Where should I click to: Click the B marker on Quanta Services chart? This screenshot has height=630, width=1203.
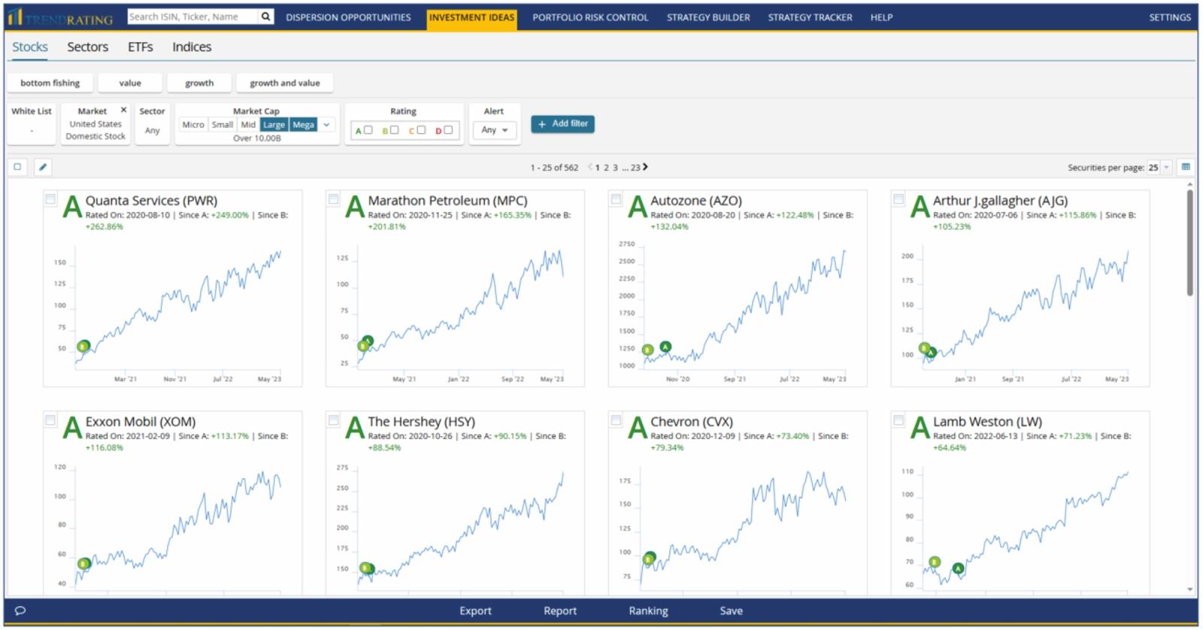pos(83,347)
